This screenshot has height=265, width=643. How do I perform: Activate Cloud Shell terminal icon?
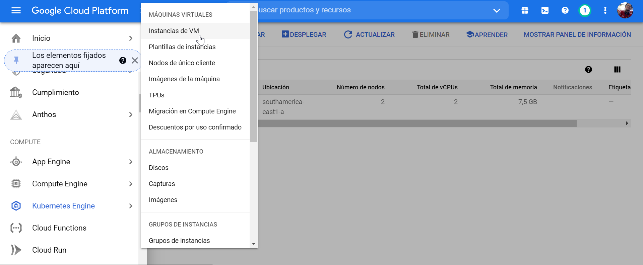coord(545,10)
